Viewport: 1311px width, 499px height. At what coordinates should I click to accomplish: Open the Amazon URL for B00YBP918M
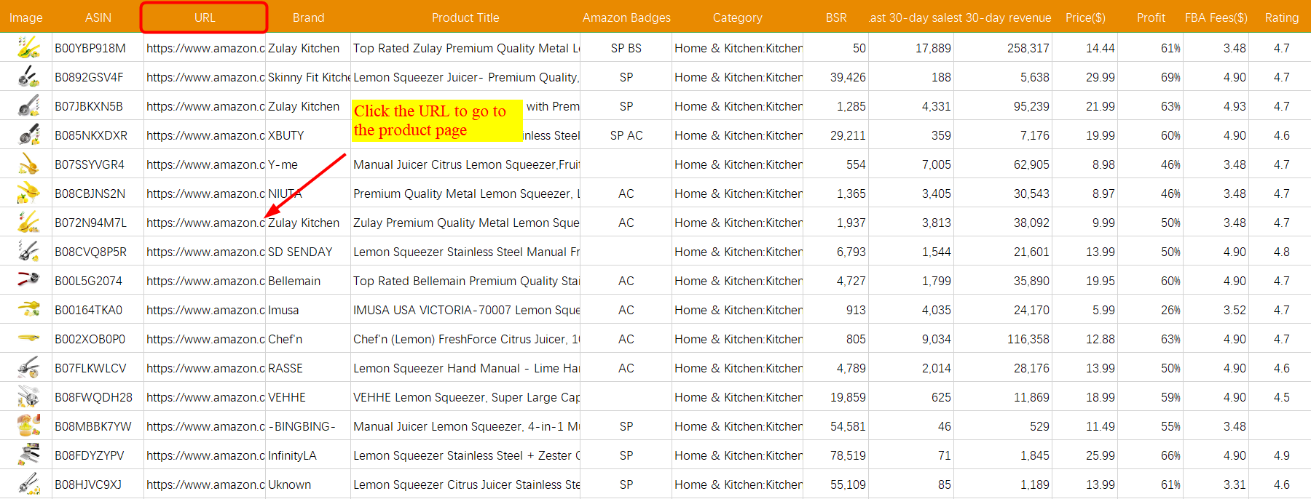(205, 48)
